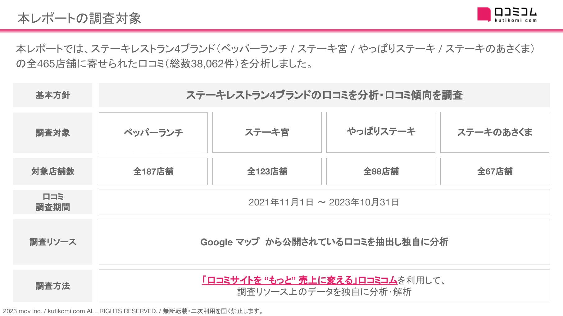Click the copyright footer 2023 mov inc.

tap(134, 311)
